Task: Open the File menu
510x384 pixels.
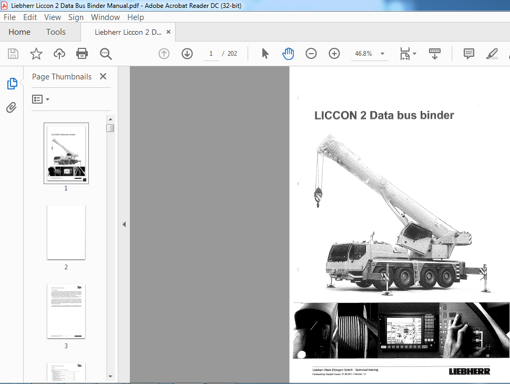Action: (x=10, y=17)
